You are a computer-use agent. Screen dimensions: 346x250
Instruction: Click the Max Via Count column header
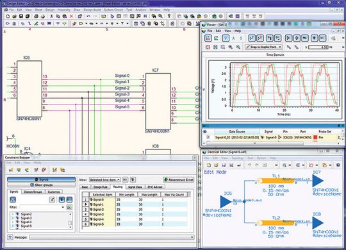[174, 195]
